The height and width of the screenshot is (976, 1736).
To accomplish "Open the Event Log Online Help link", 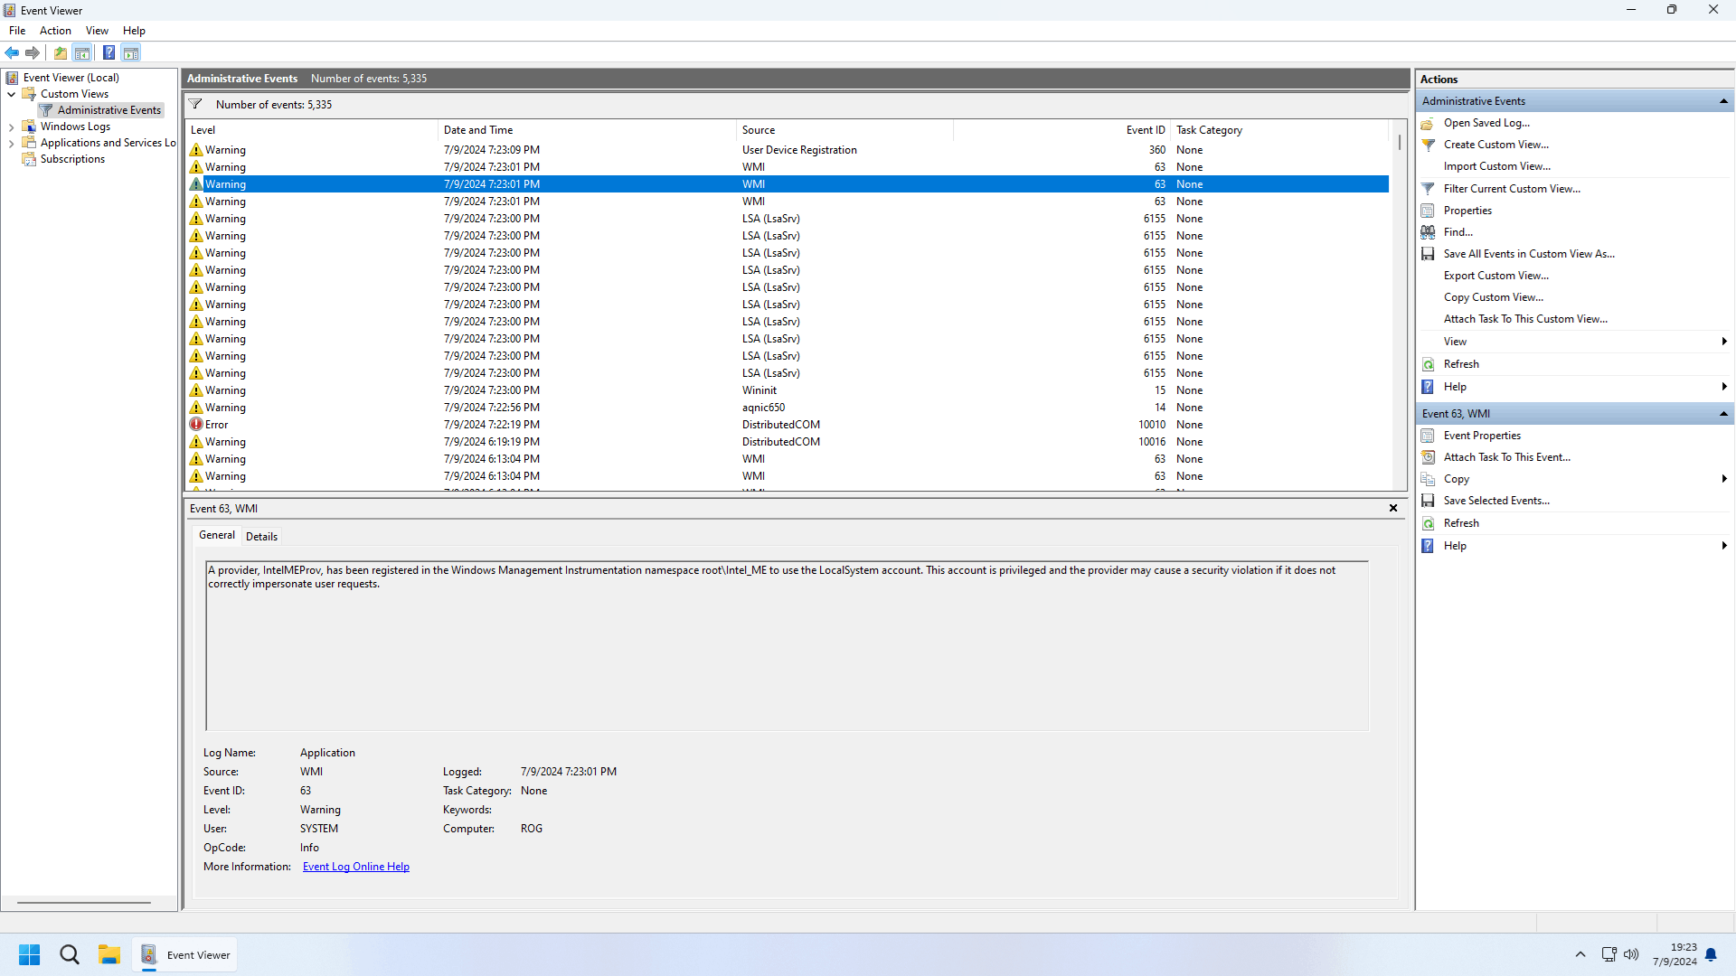I will [x=355, y=867].
